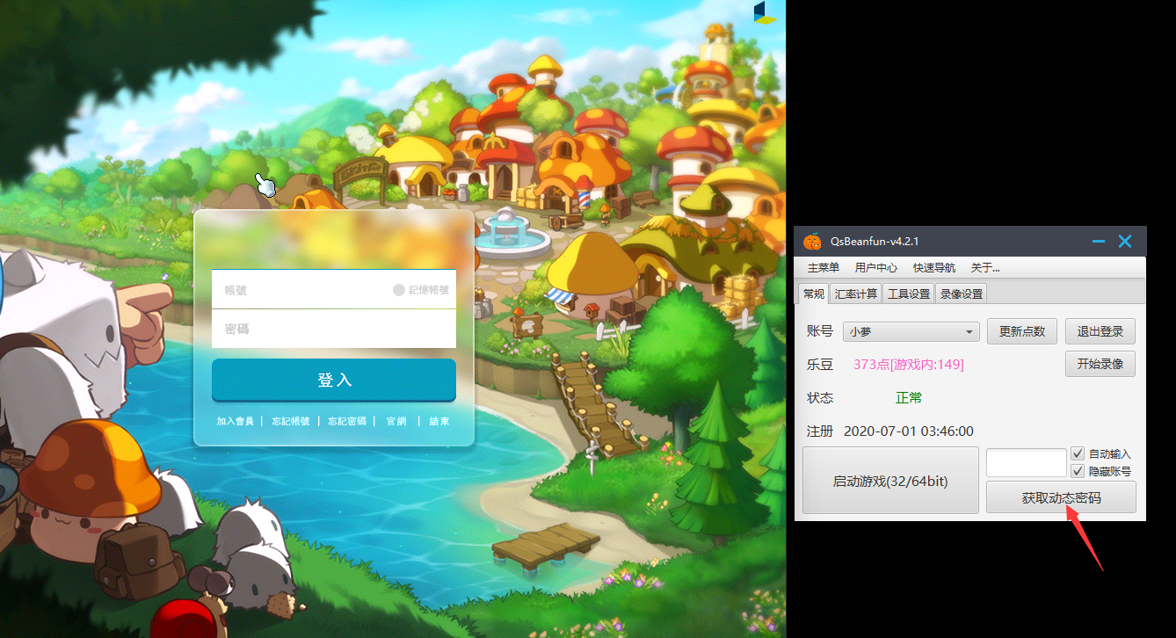Image resolution: width=1176 pixels, height=638 pixels.
Task: Click the logo in the game's top-right corner
Action: pyautogui.click(x=765, y=12)
